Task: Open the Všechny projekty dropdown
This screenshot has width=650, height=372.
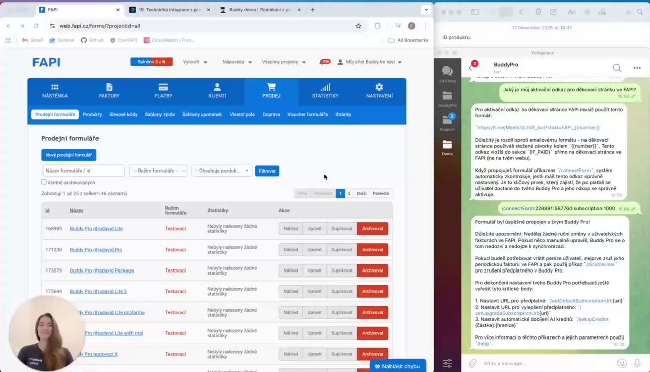Action: tap(283, 62)
